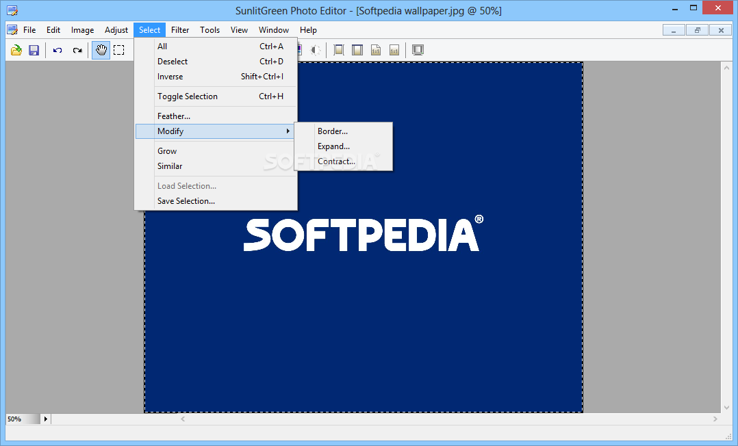Choose Contract... in Modify submenu
The image size is (738, 446).
point(343,161)
